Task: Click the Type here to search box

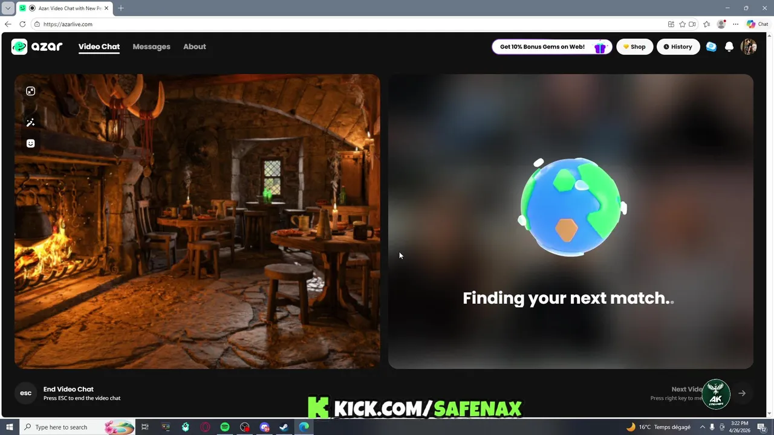Action: (x=77, y=427)
